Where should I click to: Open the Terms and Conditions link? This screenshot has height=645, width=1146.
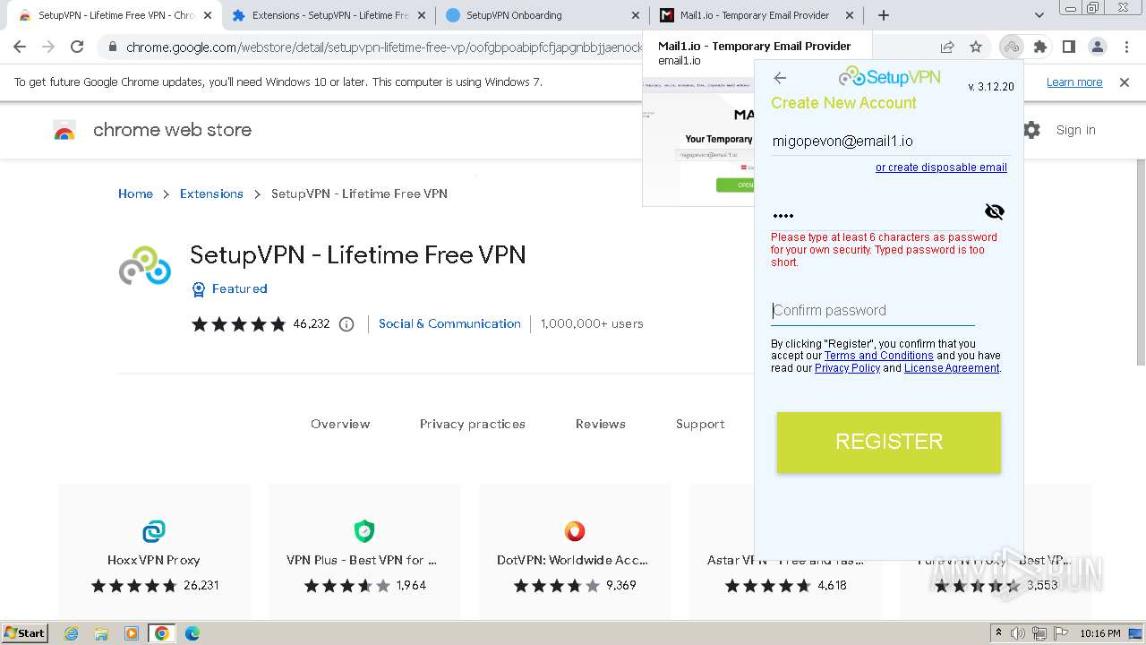(878, 356)
